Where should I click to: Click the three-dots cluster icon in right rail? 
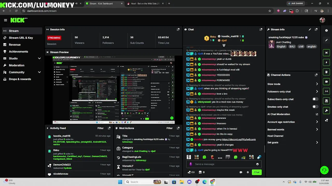click(326, 120)
